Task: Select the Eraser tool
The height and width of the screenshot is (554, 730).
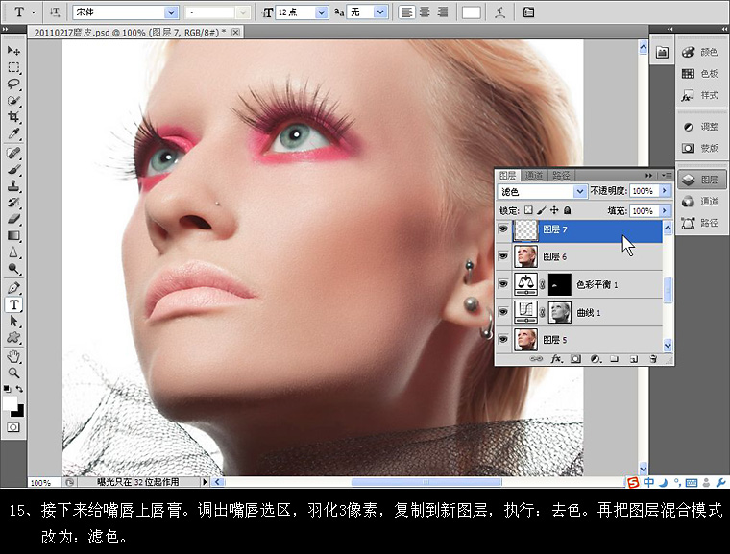Action: pos(13,219)
